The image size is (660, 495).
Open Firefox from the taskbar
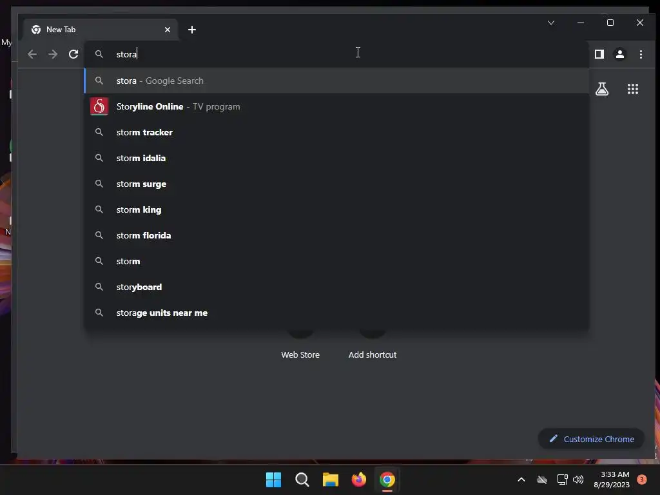[358, 480]
